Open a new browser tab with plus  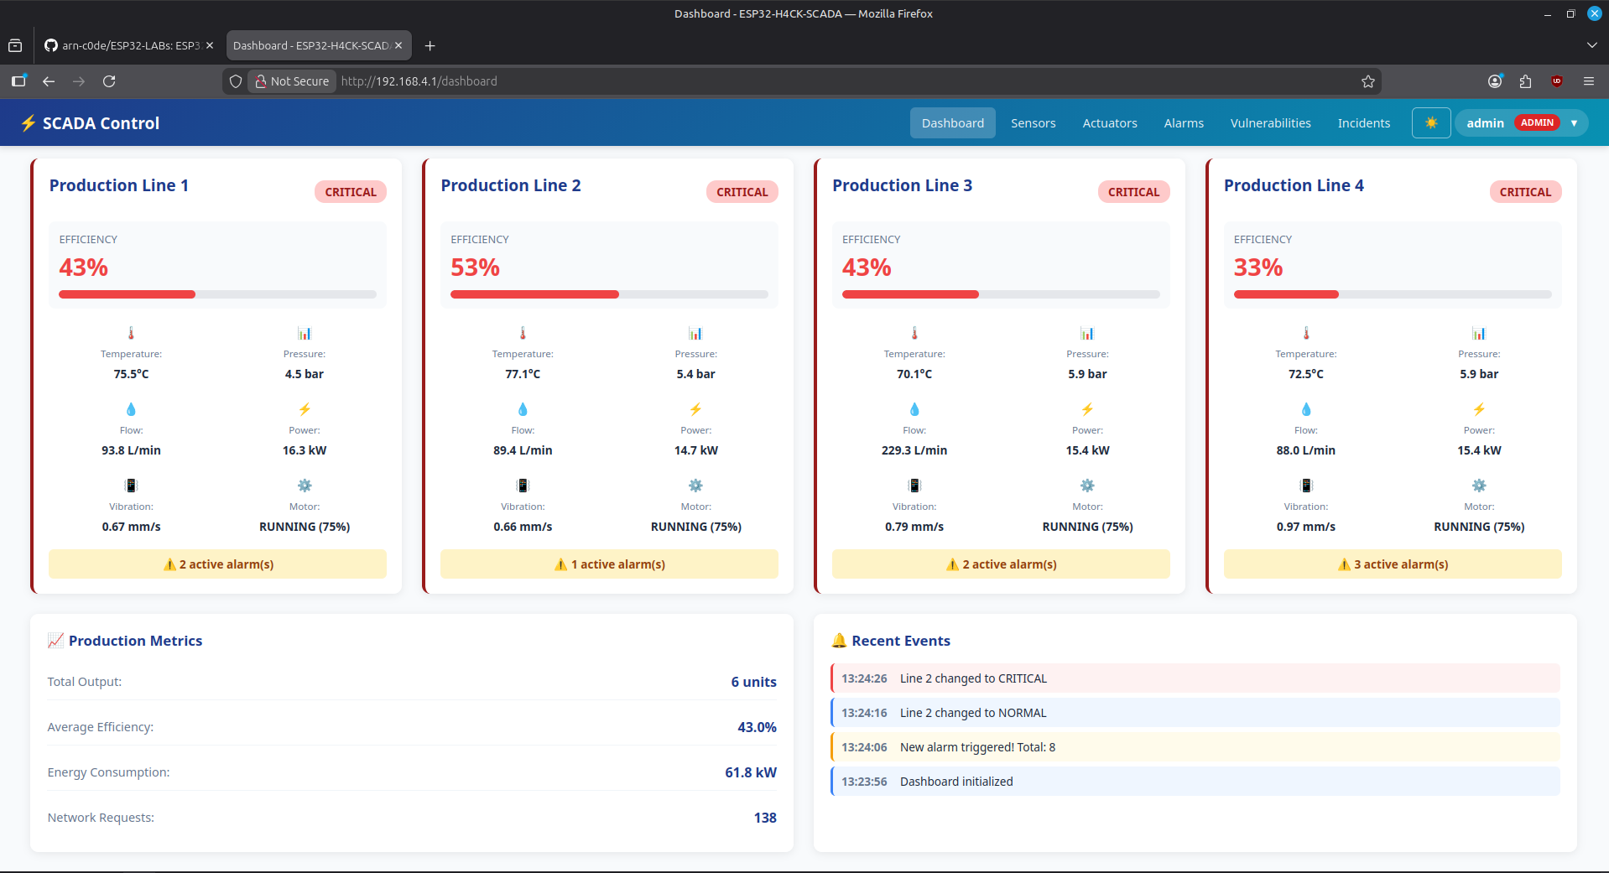[x=430, y=46]
